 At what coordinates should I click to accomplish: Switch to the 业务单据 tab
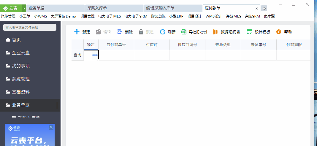tap(56, 8)
